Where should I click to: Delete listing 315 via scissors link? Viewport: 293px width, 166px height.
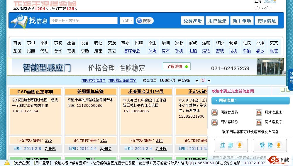(x=106, y=149)
